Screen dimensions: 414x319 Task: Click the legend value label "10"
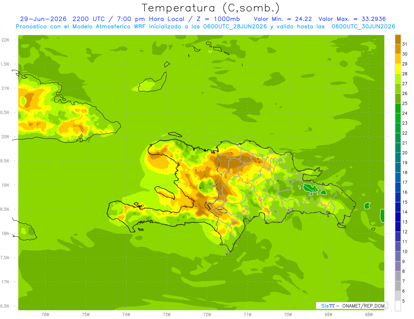[405, 252]
